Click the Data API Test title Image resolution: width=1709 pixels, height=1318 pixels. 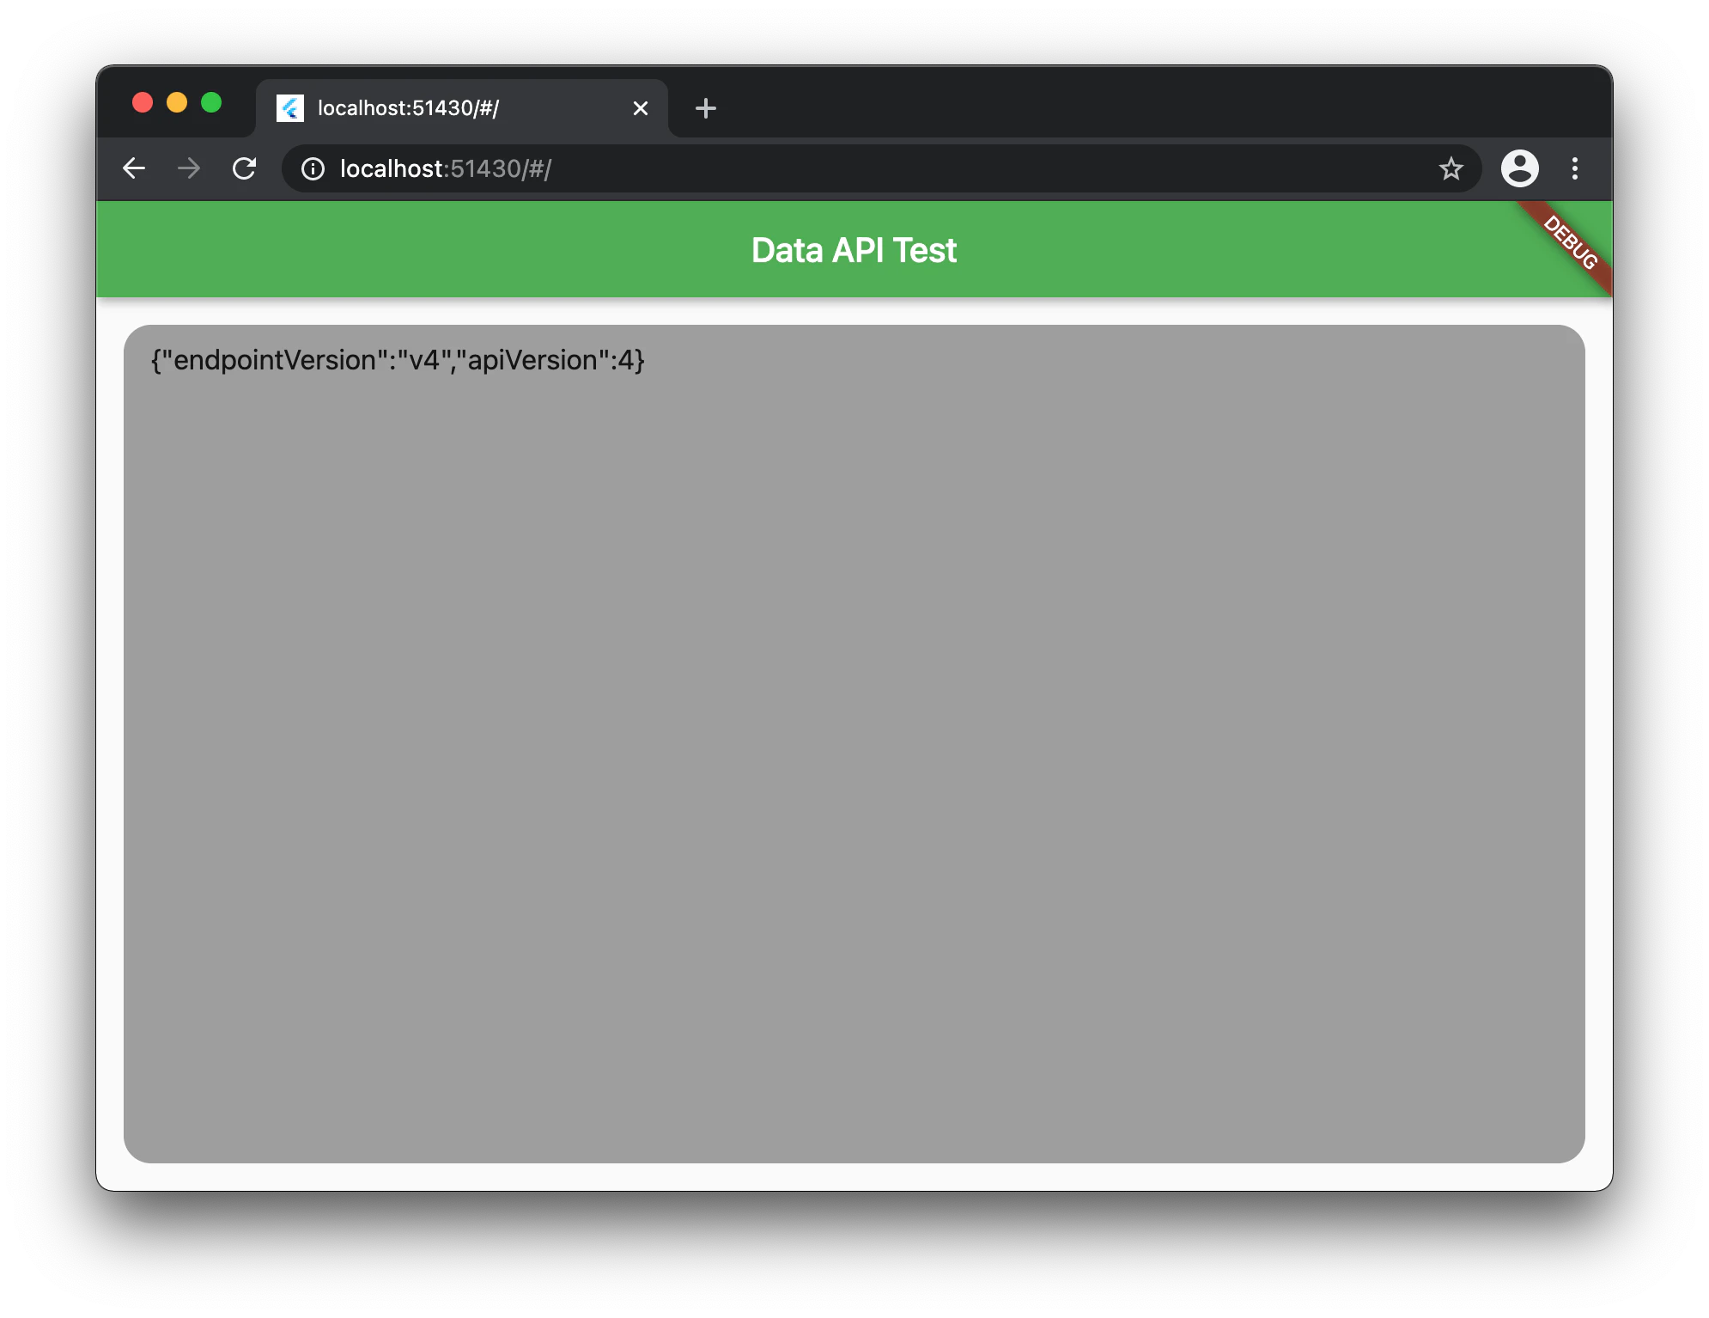854,250
